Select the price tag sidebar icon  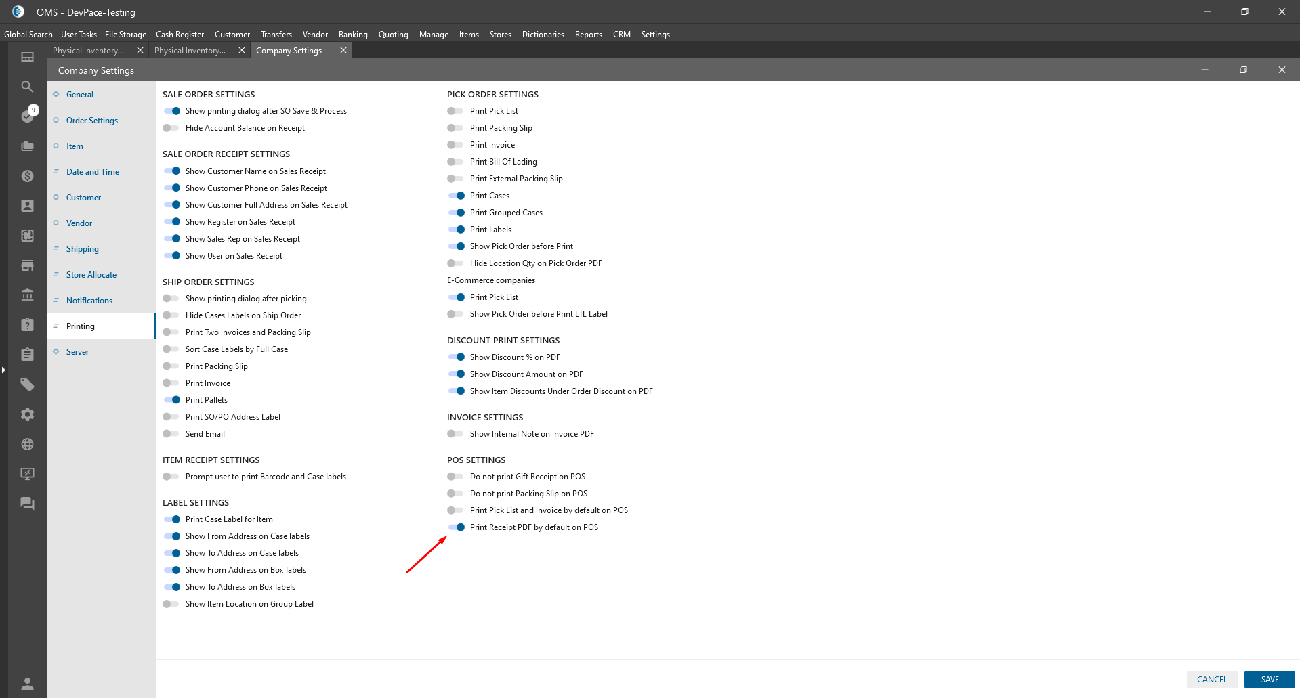(x=27, y=385)
